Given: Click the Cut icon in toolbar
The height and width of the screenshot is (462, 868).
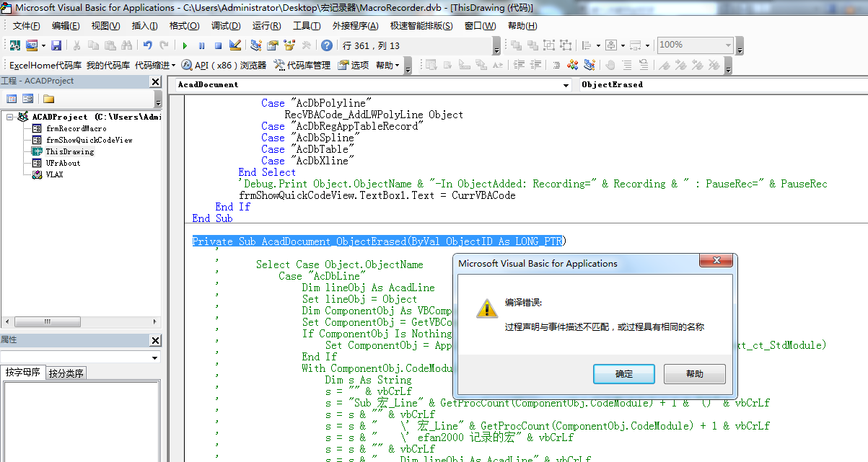Looking at the screenshot, I should click(x=76, y=45).
